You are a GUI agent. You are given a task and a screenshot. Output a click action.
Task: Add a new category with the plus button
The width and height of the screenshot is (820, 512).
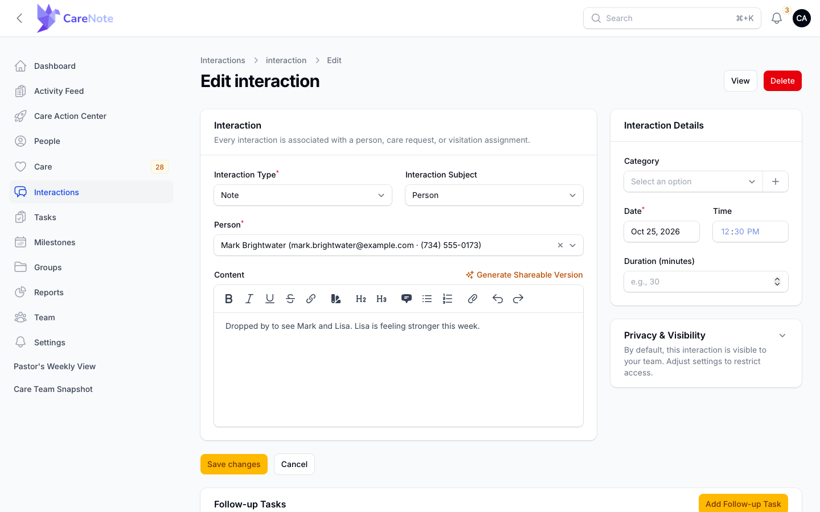[x=776, y=181]
